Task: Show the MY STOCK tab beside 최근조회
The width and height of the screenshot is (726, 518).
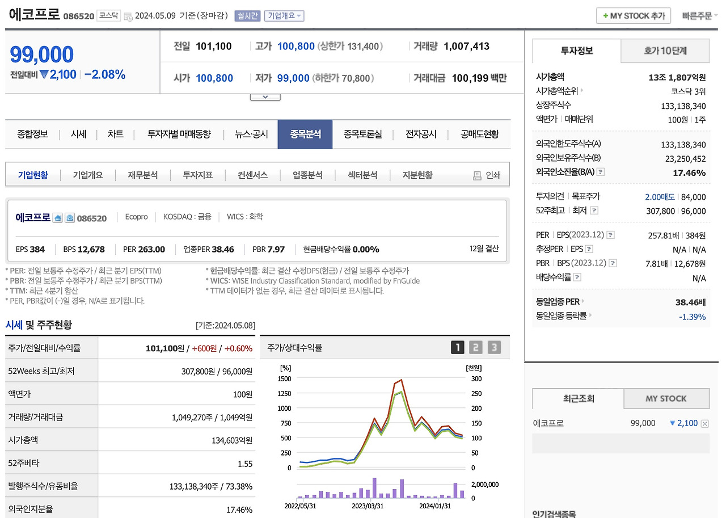Action: (x=666, y=398)
